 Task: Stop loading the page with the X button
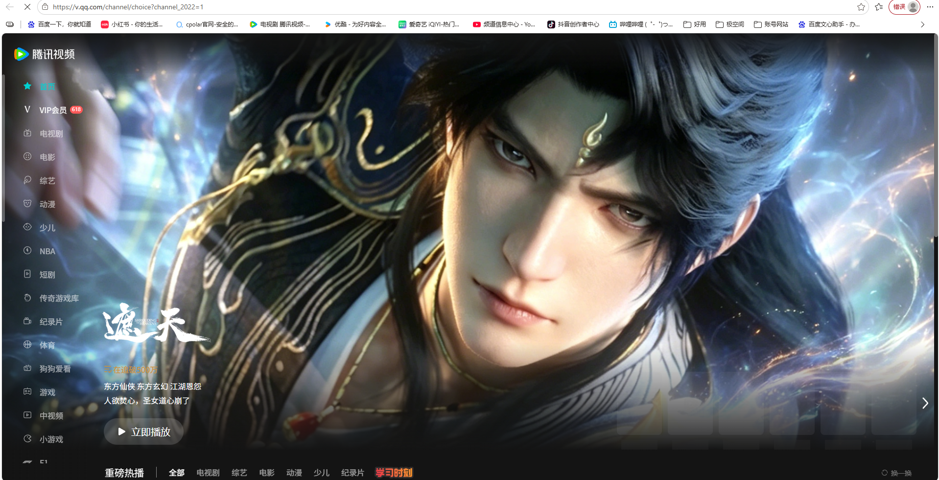[27, 7]
